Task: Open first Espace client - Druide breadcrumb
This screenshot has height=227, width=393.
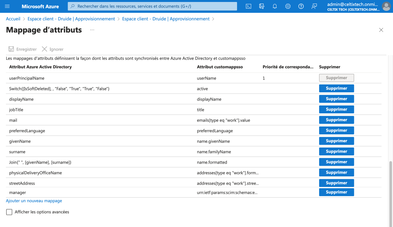Action: coord(71,19)
